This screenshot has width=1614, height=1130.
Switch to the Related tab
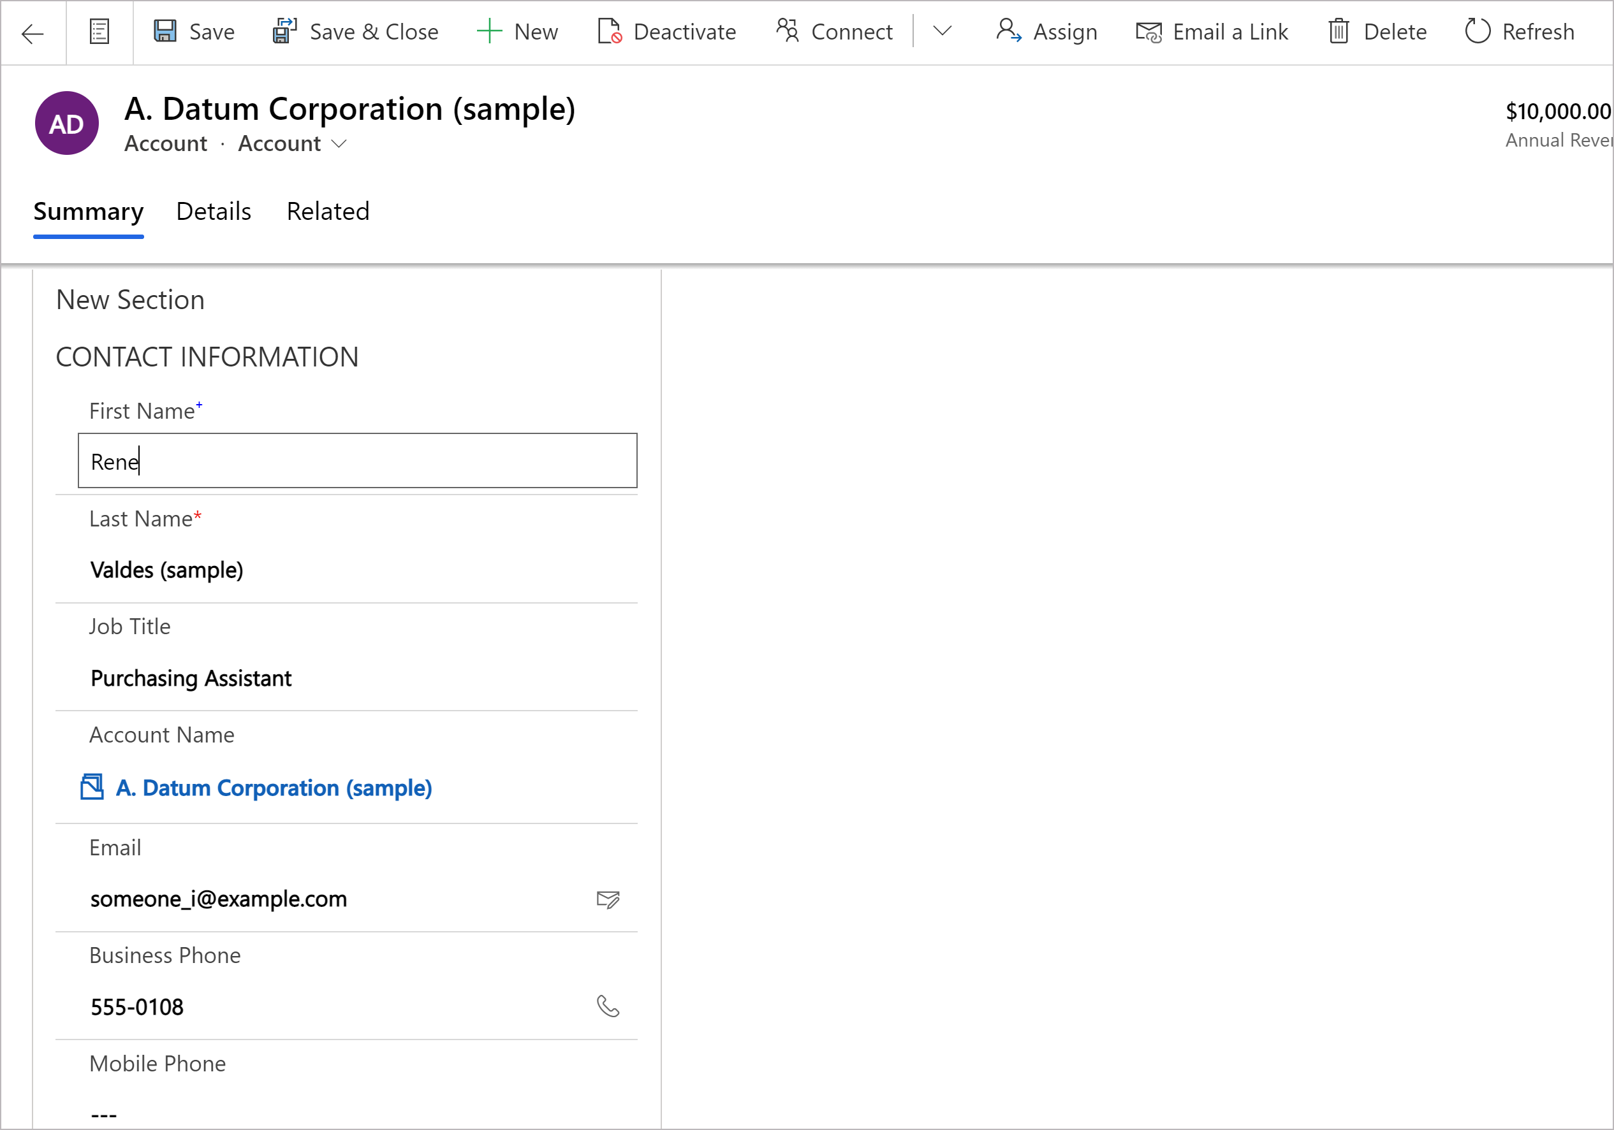(326, 211)
